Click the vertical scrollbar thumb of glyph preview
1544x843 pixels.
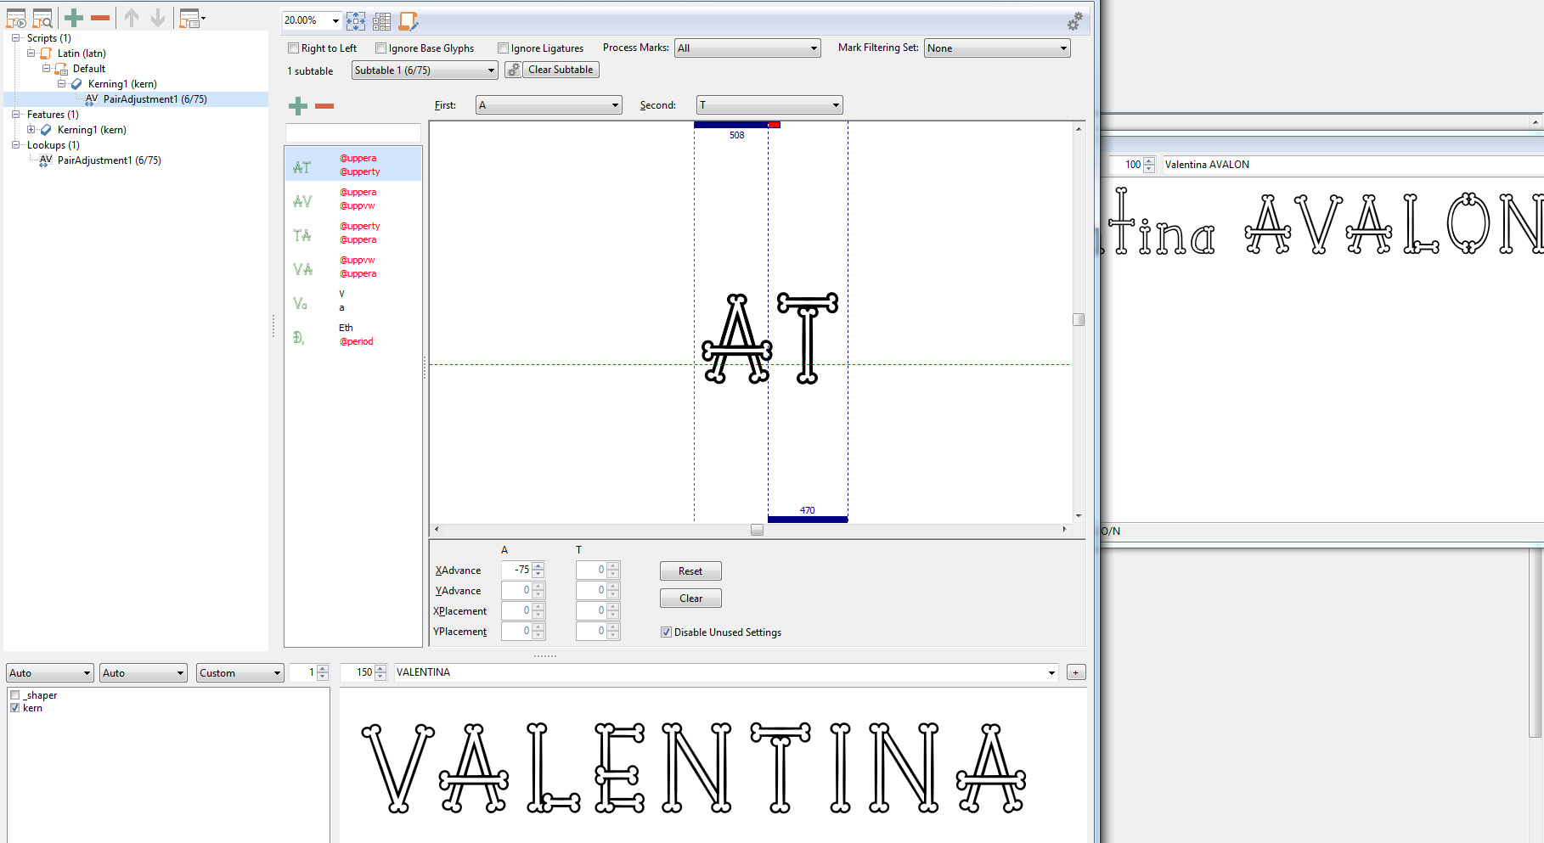pos(1079,320)
